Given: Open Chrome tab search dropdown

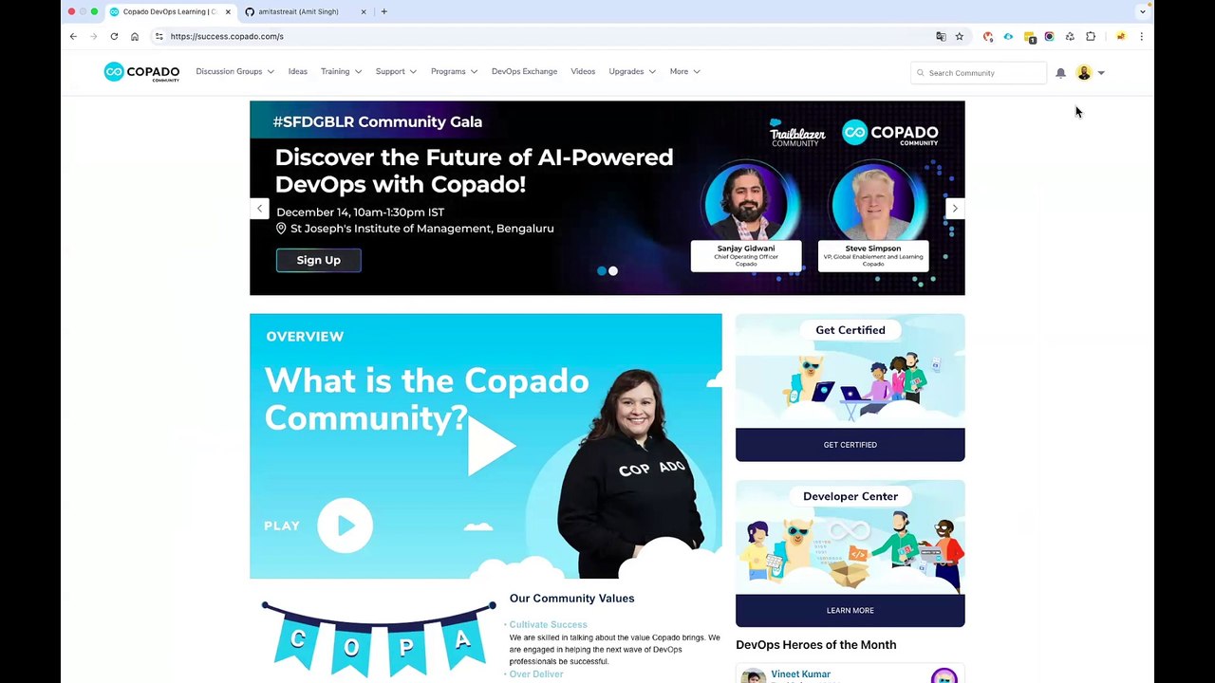Looking at the screenshot, I should click(x=1142, y=11).
